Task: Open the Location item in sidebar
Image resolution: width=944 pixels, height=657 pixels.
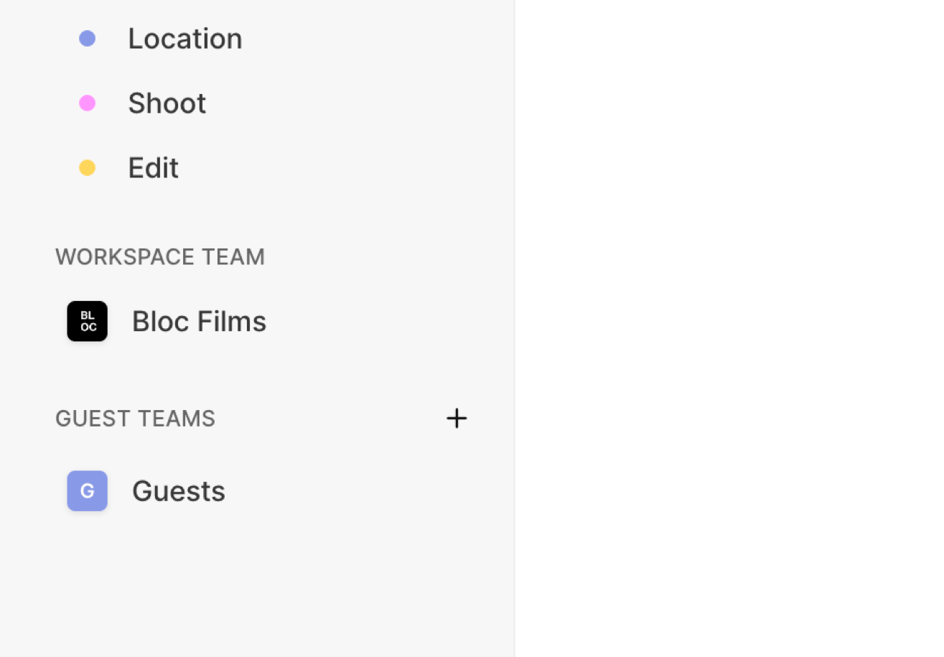Action: [x=184, y=39]
